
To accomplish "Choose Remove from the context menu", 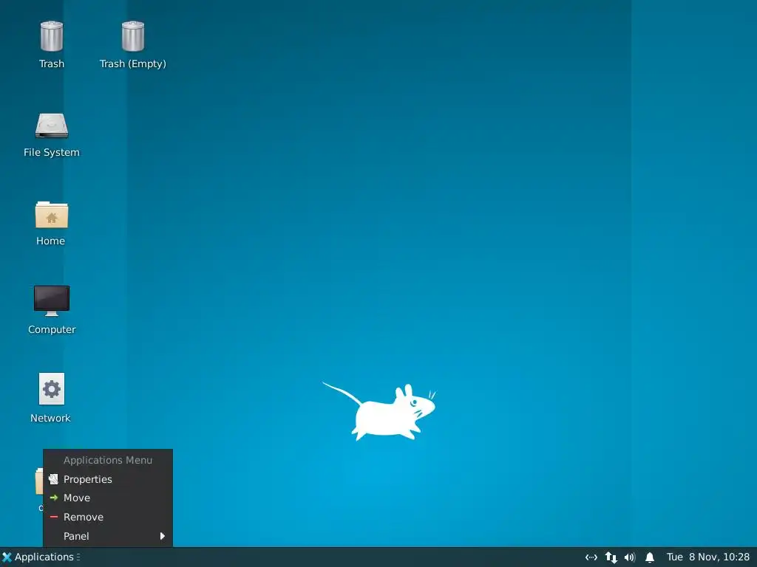I will point(108,517).
